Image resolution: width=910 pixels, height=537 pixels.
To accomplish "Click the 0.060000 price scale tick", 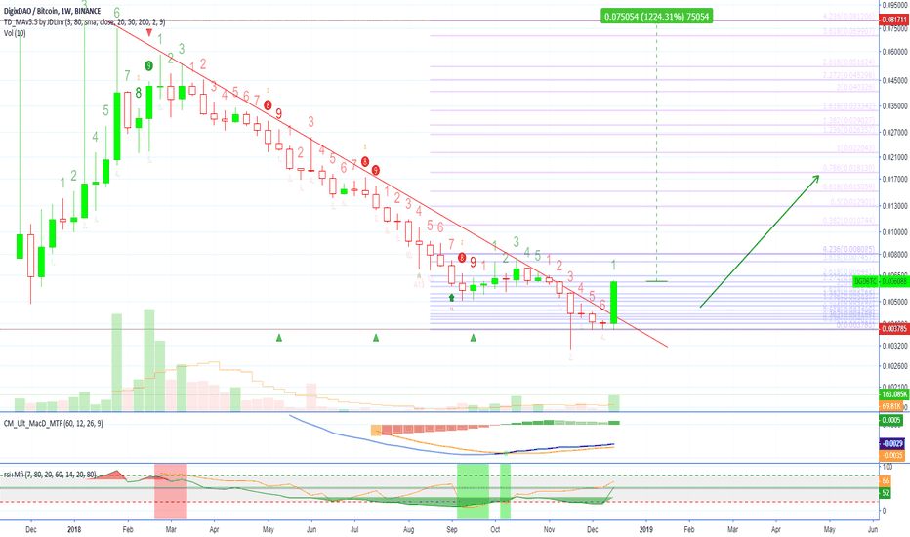I will 895,52.
